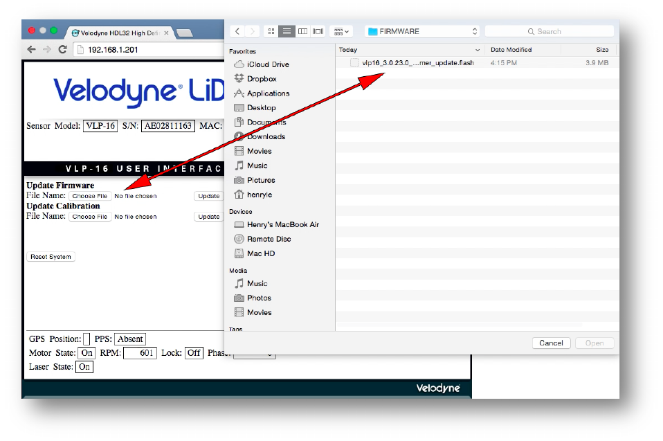Close the Velodyne HDL32 browser tab

point(166,33)
